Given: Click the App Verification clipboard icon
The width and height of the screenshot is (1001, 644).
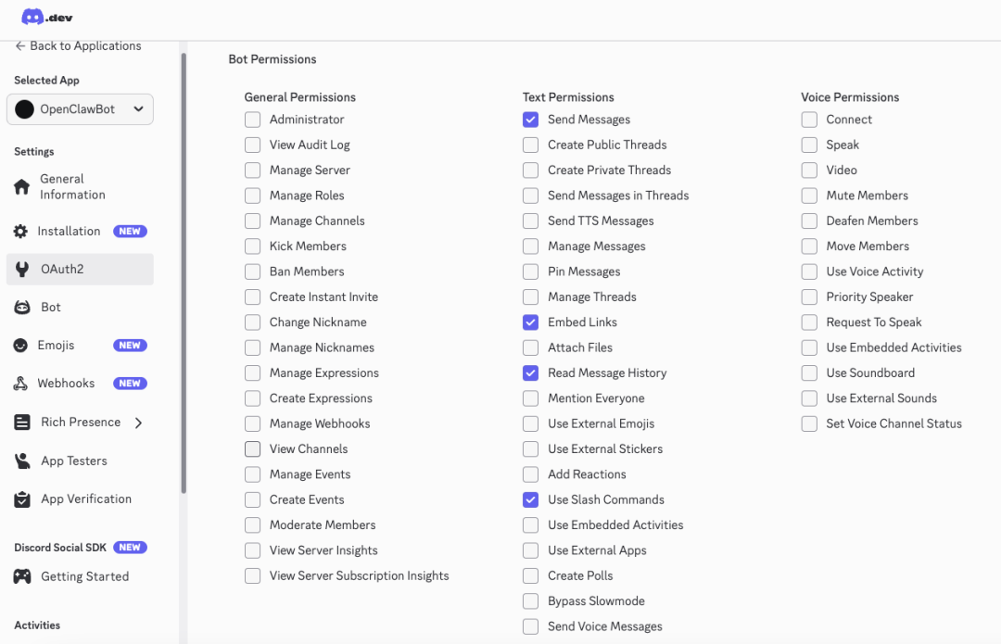Looking at the screenshot, I should pyautogui.click(x=21, y=499).
